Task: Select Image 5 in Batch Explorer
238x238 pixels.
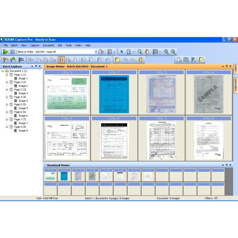Action: (23, 108)
